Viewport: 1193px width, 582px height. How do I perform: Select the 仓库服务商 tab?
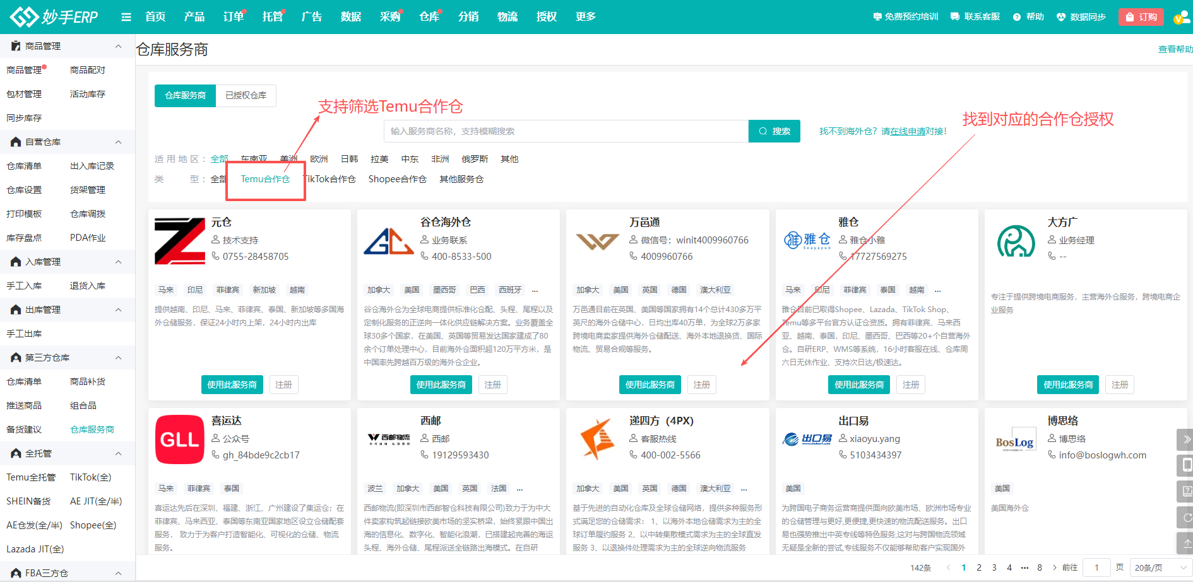tap(185, 95)
